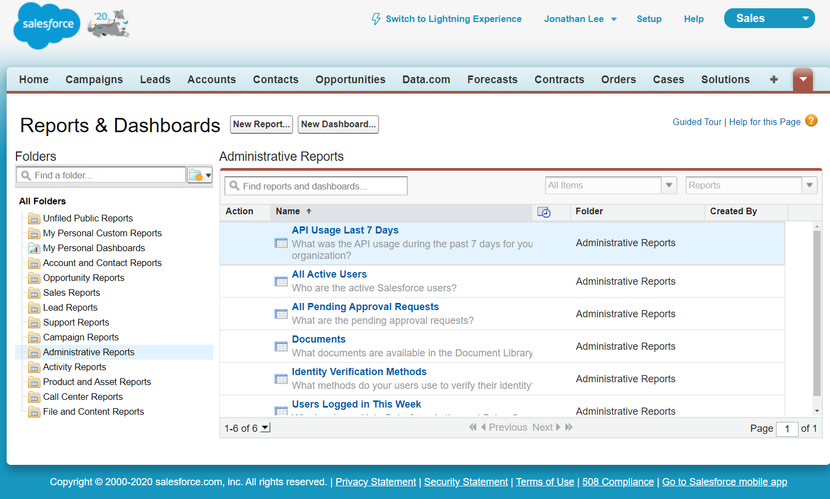Open the Cases tab

click(x=669, y=79)
